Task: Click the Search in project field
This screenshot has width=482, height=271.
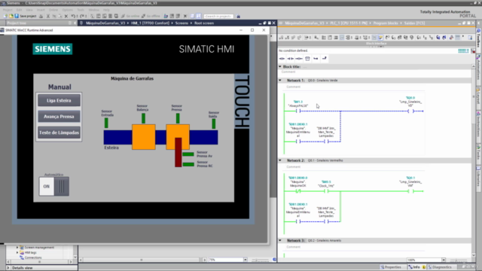Action: coord(218,16)
